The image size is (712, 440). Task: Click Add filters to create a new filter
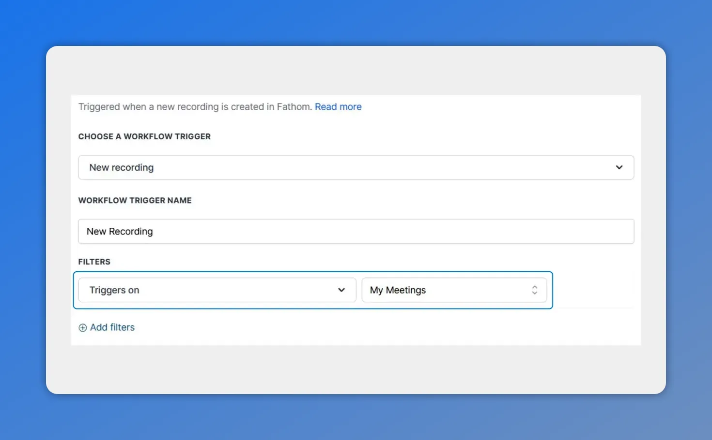click(111, 327)
